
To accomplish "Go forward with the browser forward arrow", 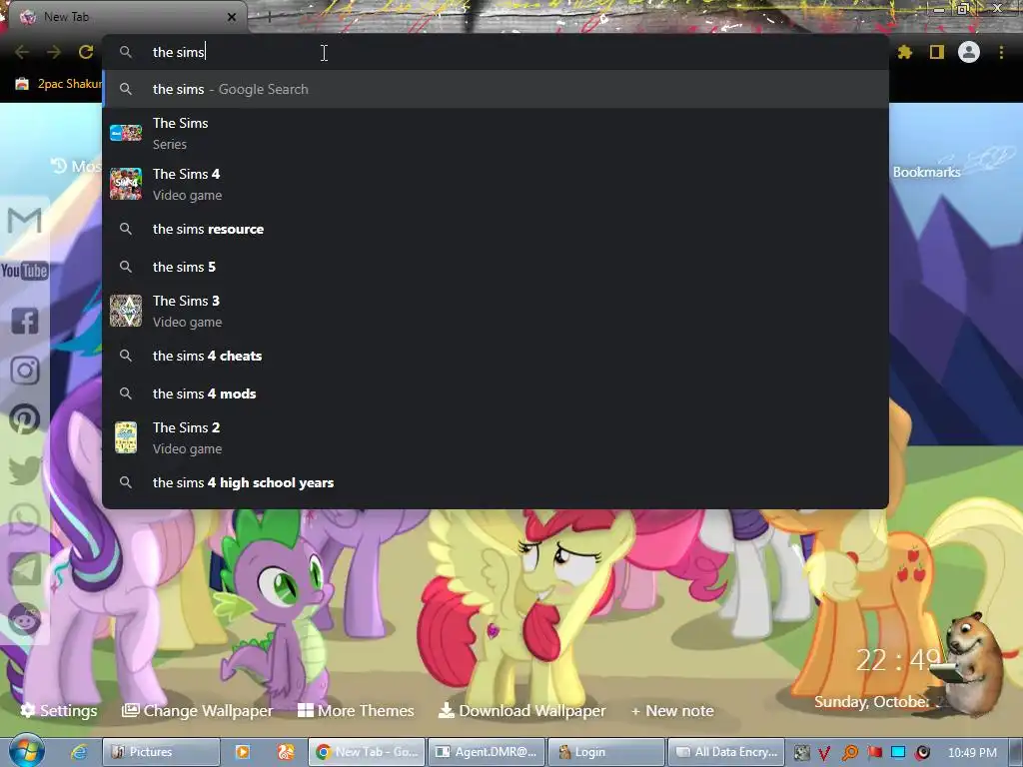I will pos(54,52).
